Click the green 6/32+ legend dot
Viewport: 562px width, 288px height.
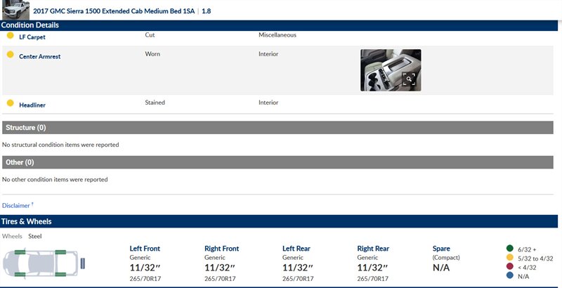point(509,248)
